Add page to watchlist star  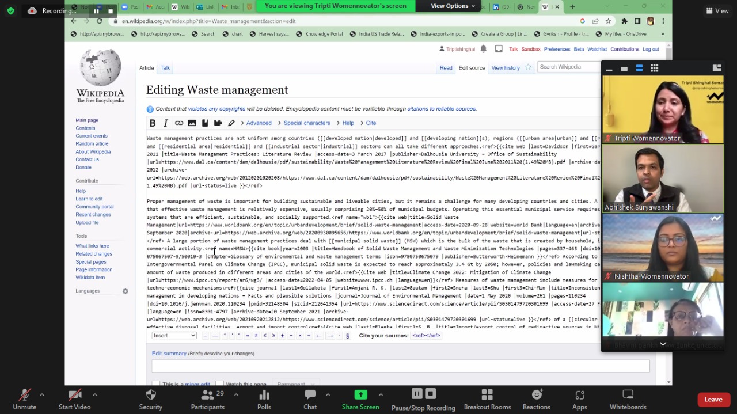528,67
